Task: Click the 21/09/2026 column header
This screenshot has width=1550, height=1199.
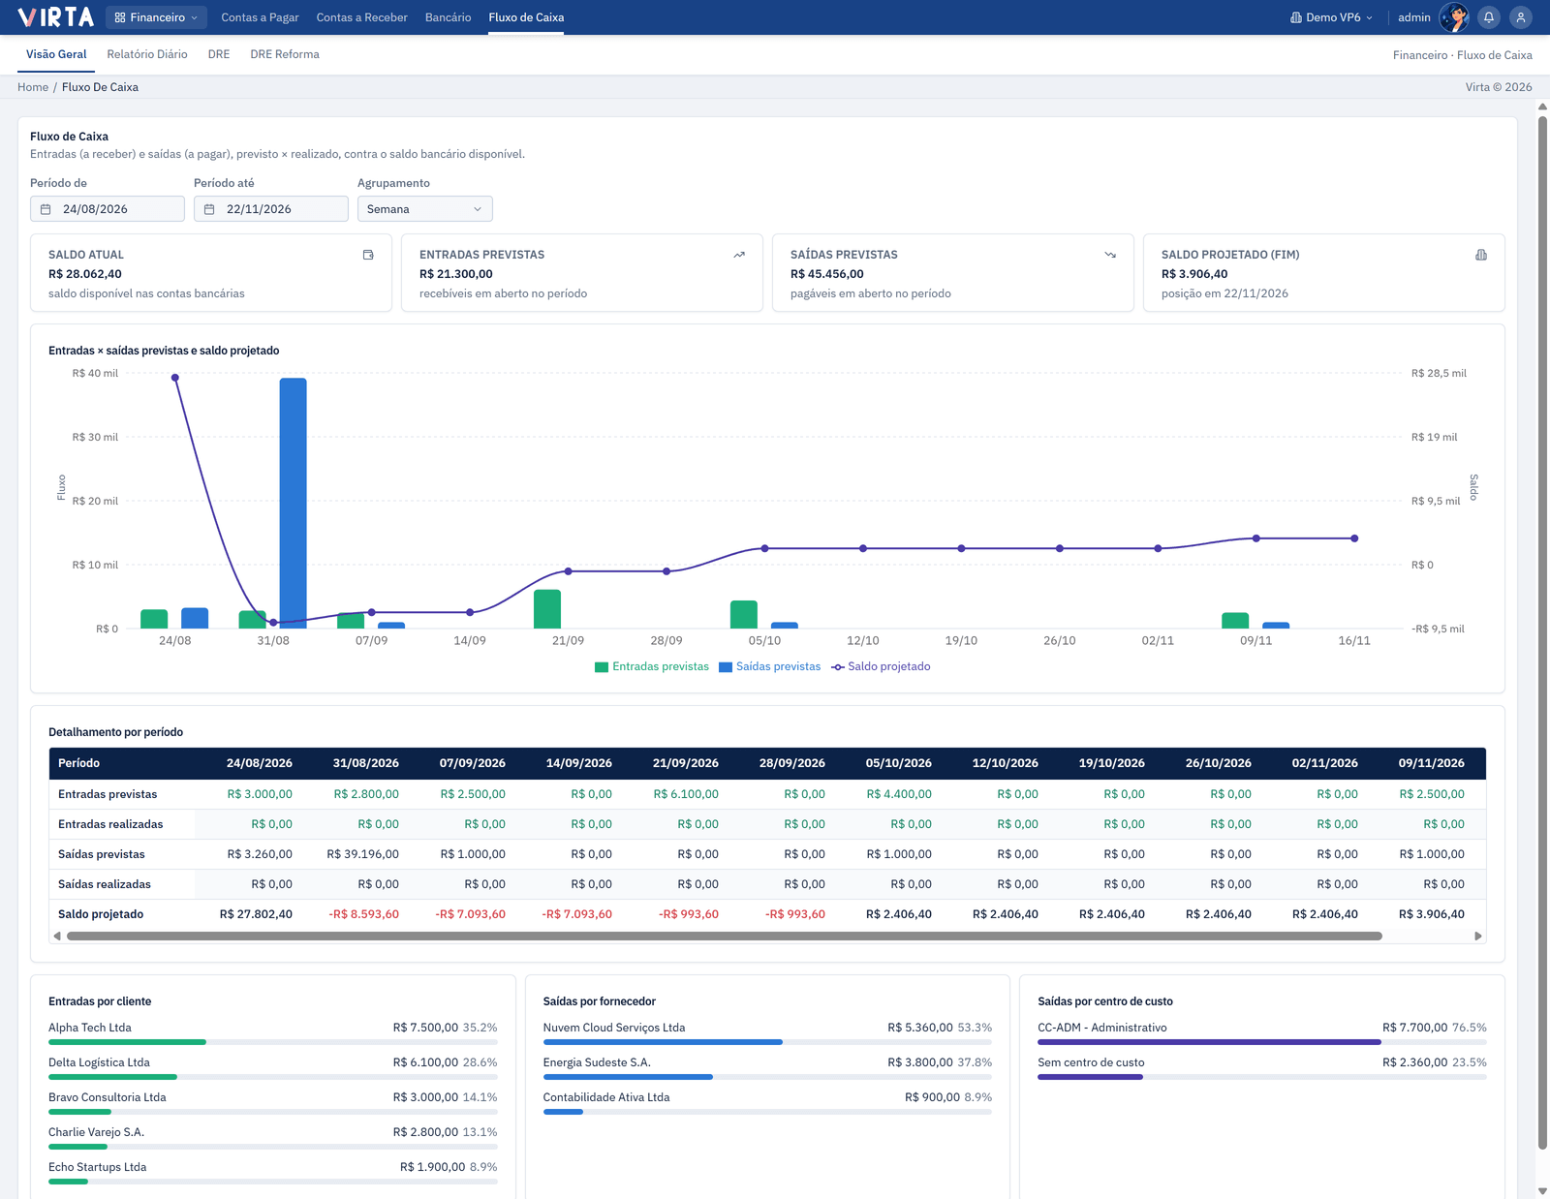Action: pos(685,763)
